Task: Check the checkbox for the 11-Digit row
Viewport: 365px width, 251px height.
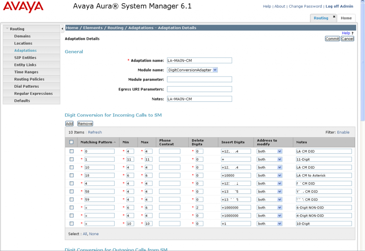Action: (71, 159)
